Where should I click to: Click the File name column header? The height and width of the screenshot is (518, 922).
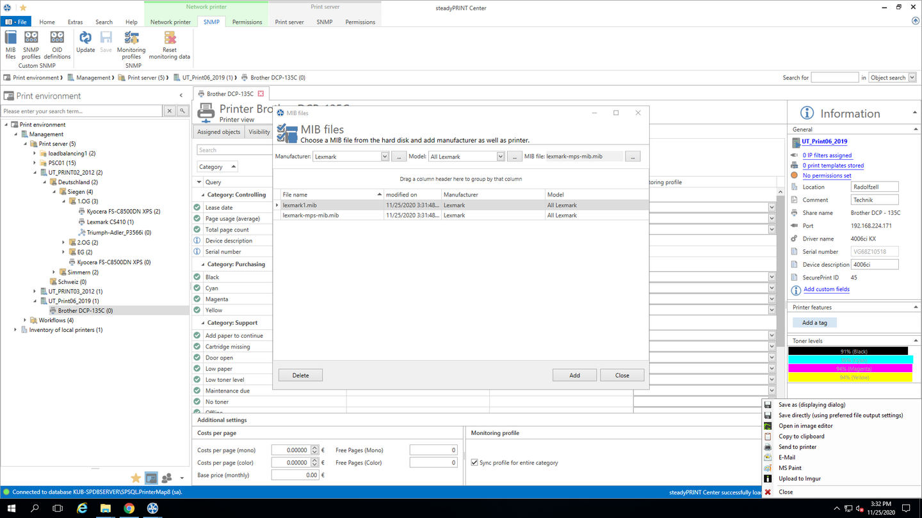point(332,194)
